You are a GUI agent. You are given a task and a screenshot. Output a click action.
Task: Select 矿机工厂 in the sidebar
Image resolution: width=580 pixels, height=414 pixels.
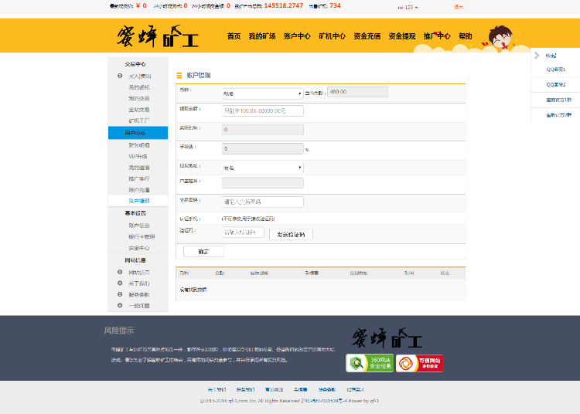(x=139, y=120)
